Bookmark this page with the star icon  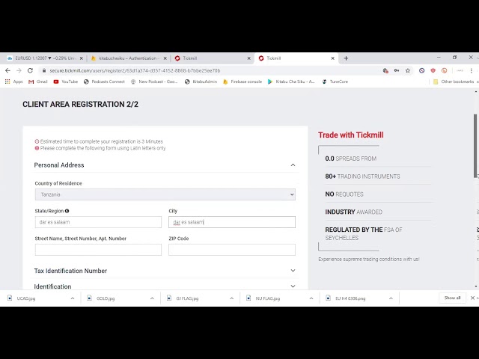[x=408, y=70]
